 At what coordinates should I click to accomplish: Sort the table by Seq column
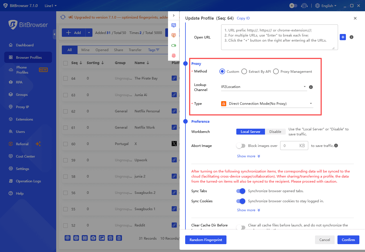tap(76, 63)
